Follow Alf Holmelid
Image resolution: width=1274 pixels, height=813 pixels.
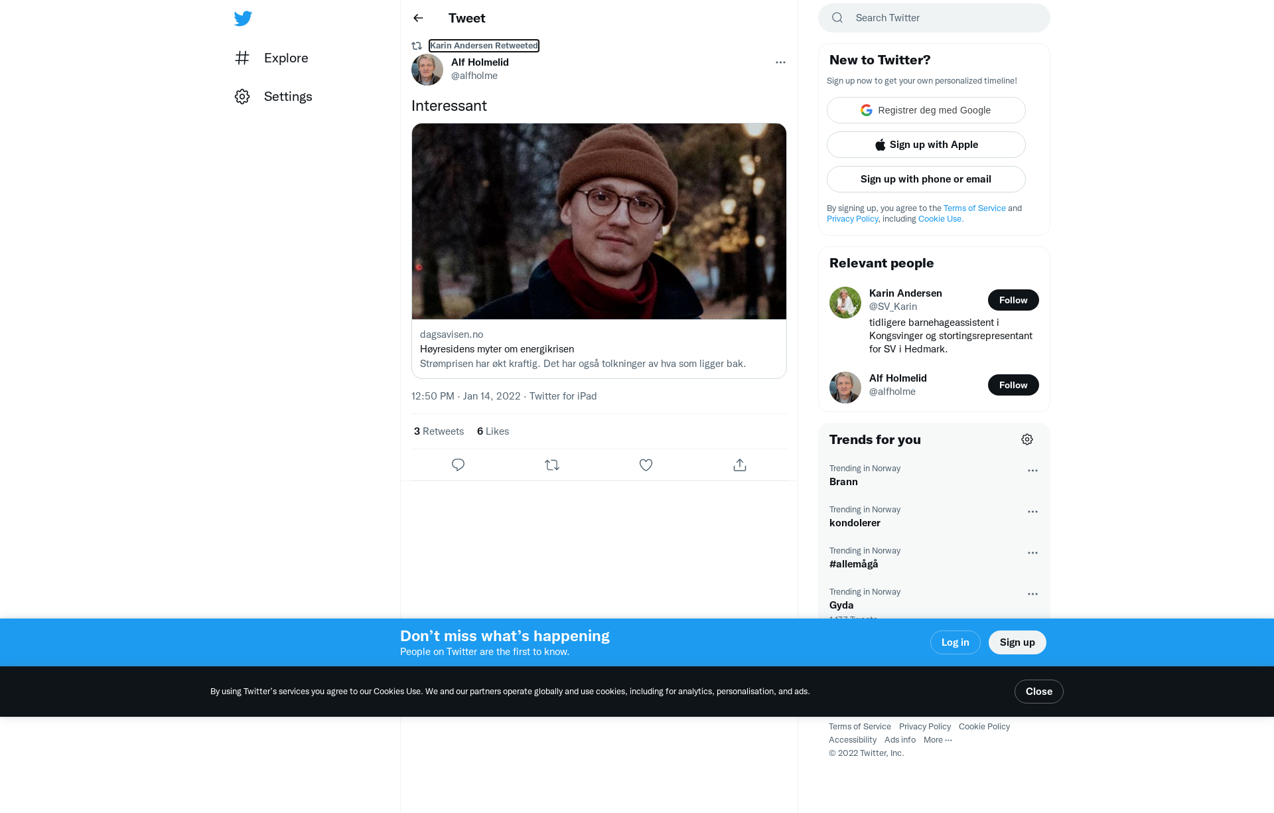pyautogui.click(x=1013, y=385)
